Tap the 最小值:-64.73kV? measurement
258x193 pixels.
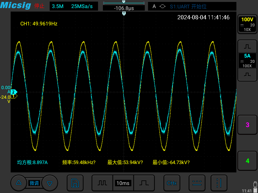point(171,162)
